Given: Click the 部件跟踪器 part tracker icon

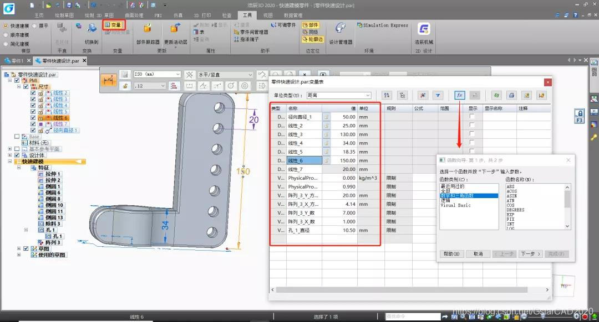Looking at the screenshot, I should (147, 29).
